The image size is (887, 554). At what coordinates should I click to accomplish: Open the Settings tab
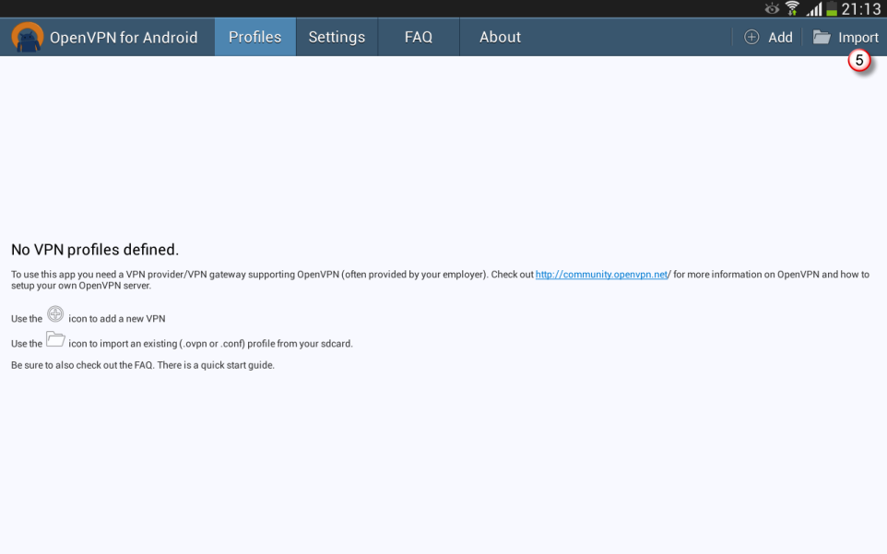tap(337, 37)
